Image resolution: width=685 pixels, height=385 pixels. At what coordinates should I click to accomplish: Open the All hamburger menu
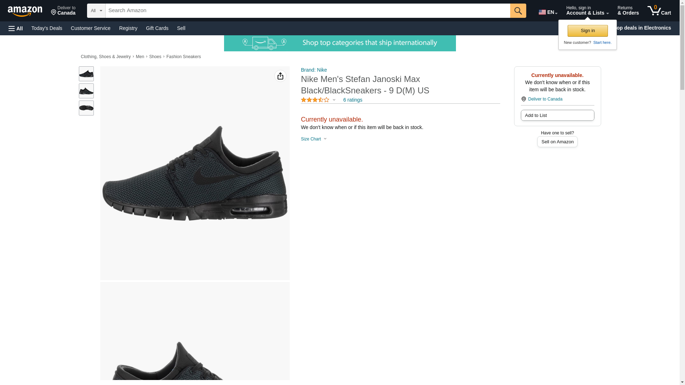(x=16, y=29)
